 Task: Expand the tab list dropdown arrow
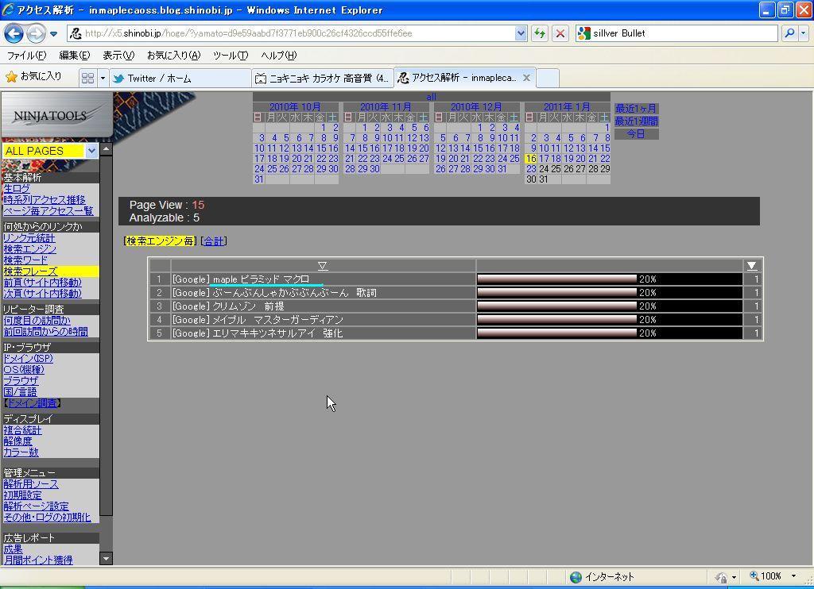click(x=103, y=78)
